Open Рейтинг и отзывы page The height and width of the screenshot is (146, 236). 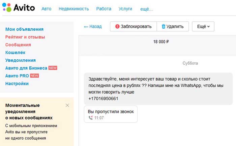click(x=25, y=37)
